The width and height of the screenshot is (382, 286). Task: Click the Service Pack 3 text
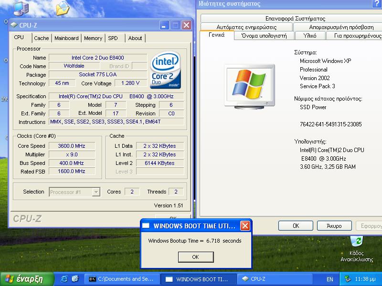(318, 86)
